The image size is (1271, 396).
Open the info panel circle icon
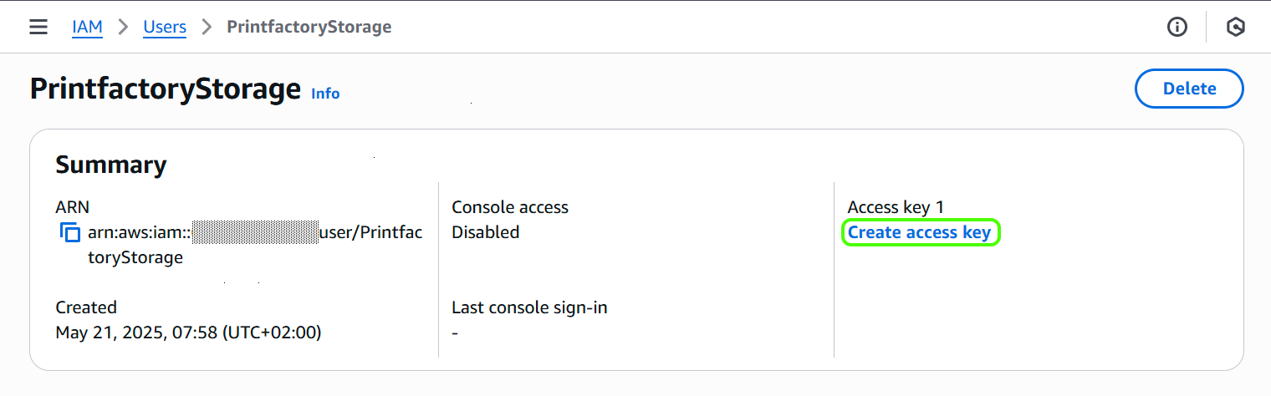[x=1177, y=27]
